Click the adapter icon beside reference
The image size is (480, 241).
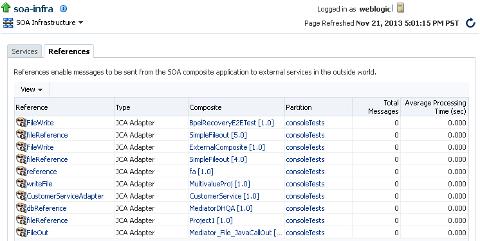21,171
